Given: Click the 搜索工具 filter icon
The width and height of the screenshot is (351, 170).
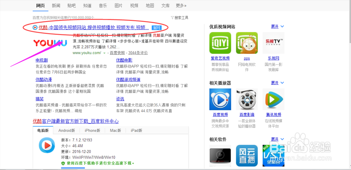Looking at the screenshot, I should (172, 18).
